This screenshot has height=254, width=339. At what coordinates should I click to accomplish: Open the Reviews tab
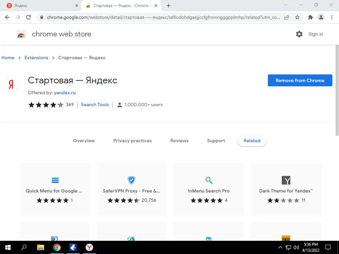[179, 141]
